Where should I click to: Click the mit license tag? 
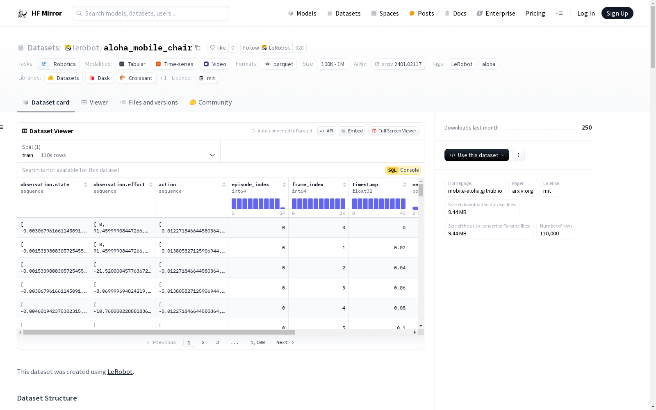(207, 78)
